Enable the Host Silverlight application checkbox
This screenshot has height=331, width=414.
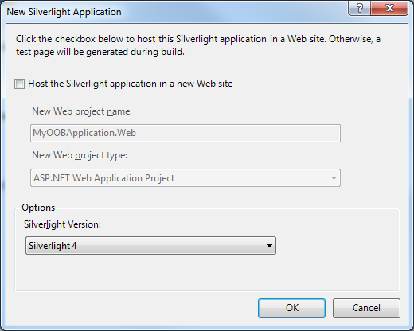[19, 84]
